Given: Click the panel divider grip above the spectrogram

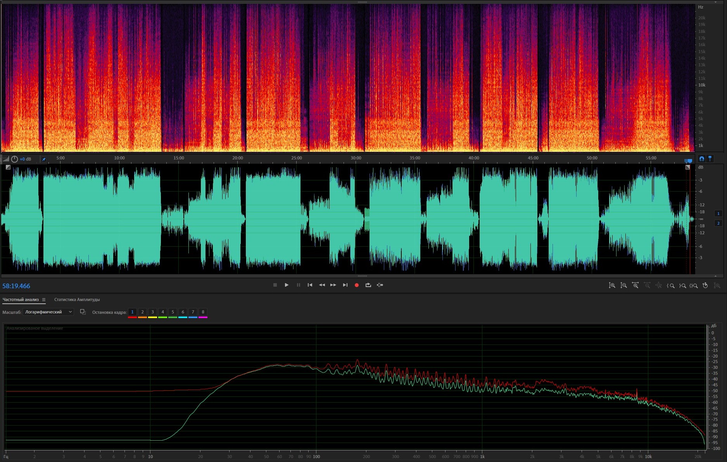Looking at the screenshot, I should (x=362, y=2).
